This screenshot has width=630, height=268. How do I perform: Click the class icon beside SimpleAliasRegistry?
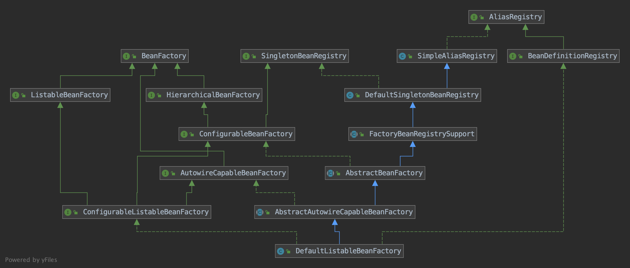click(x=402, y=56)
